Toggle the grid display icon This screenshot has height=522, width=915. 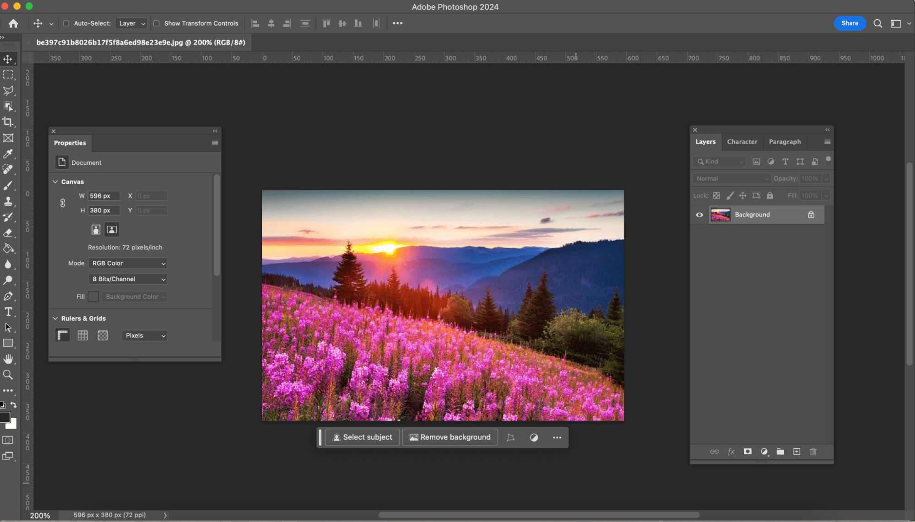82,335
